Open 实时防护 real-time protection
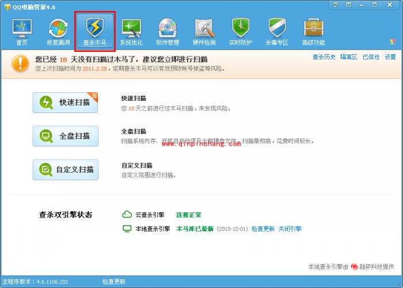This screenshot has width=403, height=288. [241, 32]
